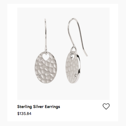Select the front-facing hammered oval earring

pos(46,67)
